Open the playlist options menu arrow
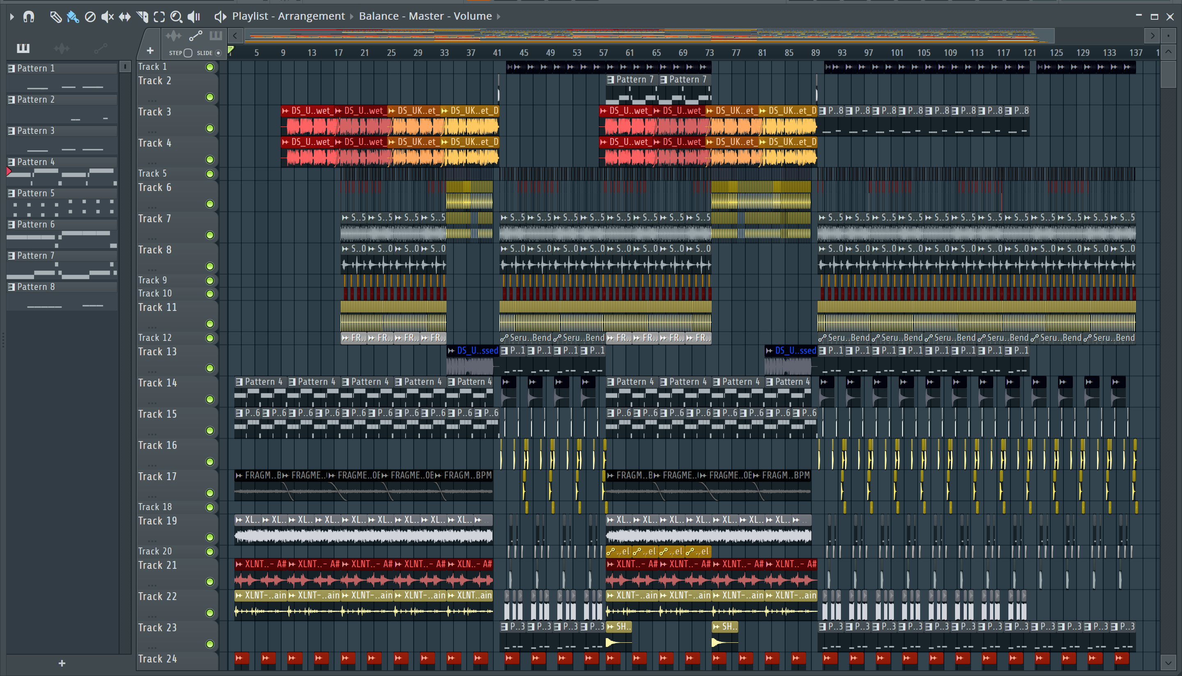 12,17
